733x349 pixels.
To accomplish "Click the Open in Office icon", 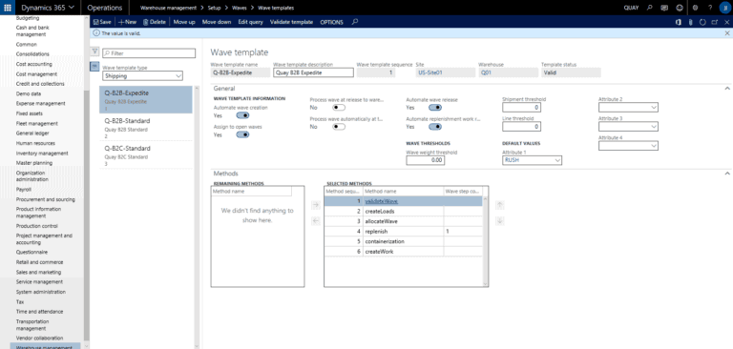I will point(679,22).
